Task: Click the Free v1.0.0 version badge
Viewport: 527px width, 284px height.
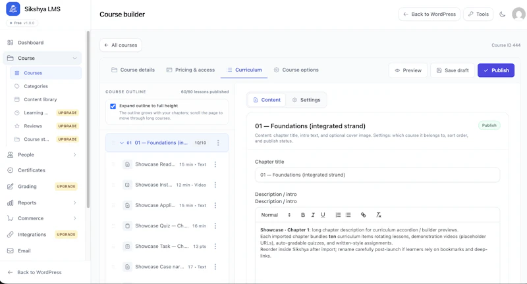Action: point(22,23)
